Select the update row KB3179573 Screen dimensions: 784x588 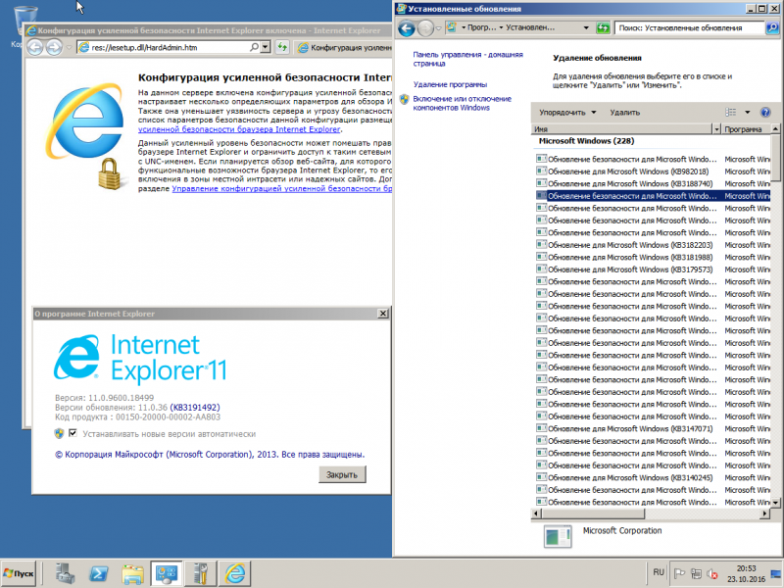click(653, 269)
